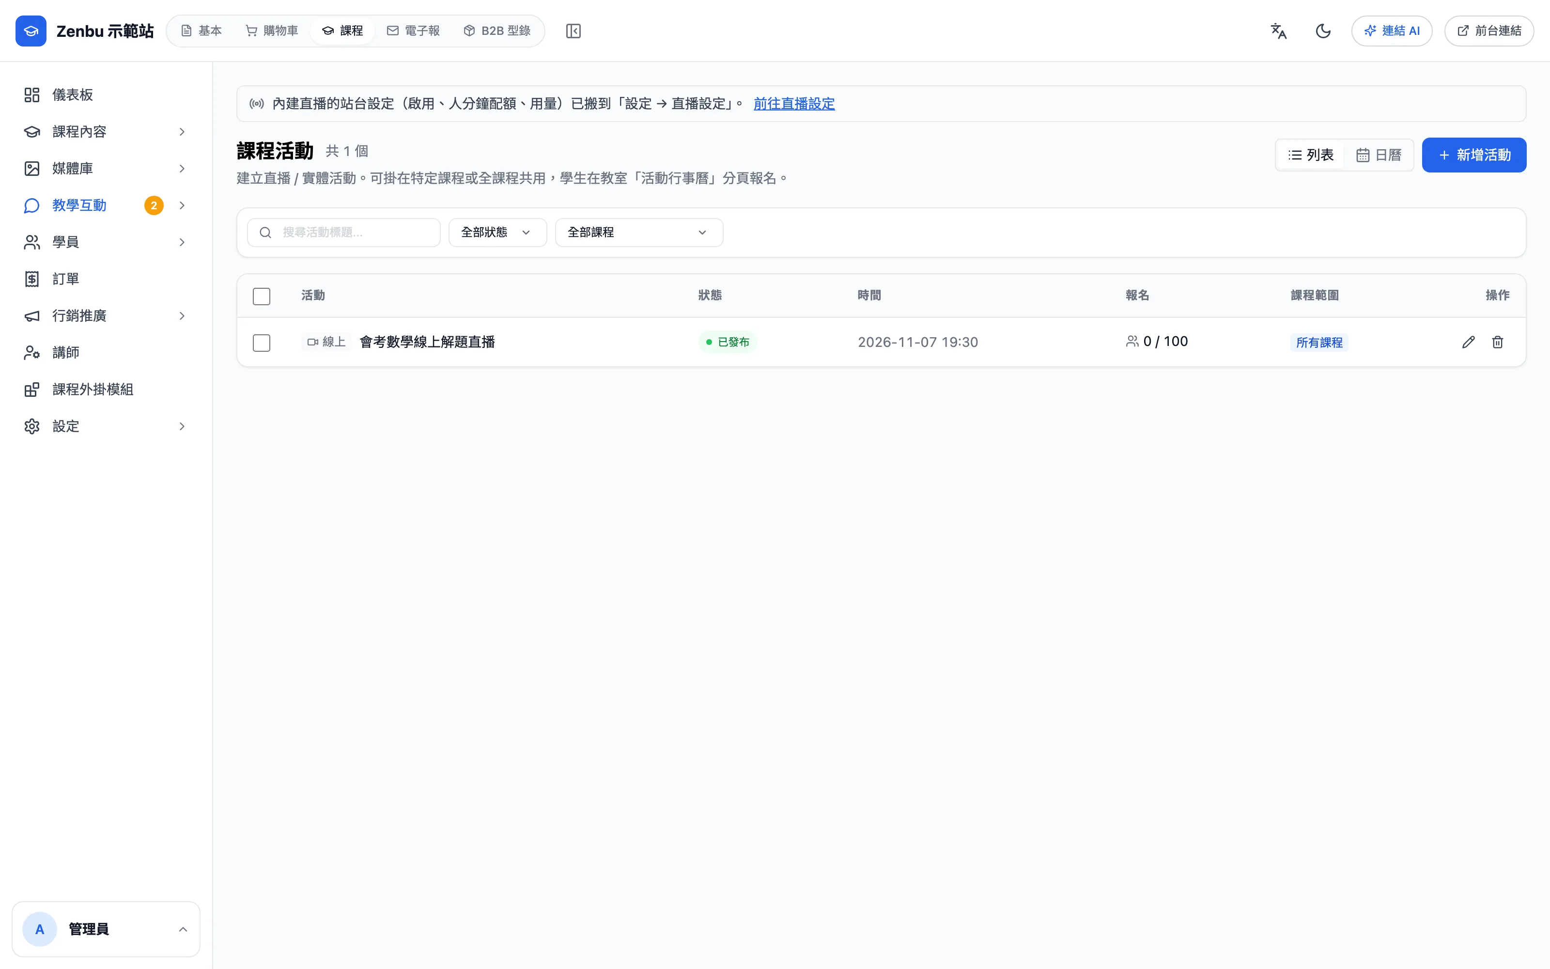
Task: Click the Zenbu graduation cap logo icon
Action: (x=31, y=31)
